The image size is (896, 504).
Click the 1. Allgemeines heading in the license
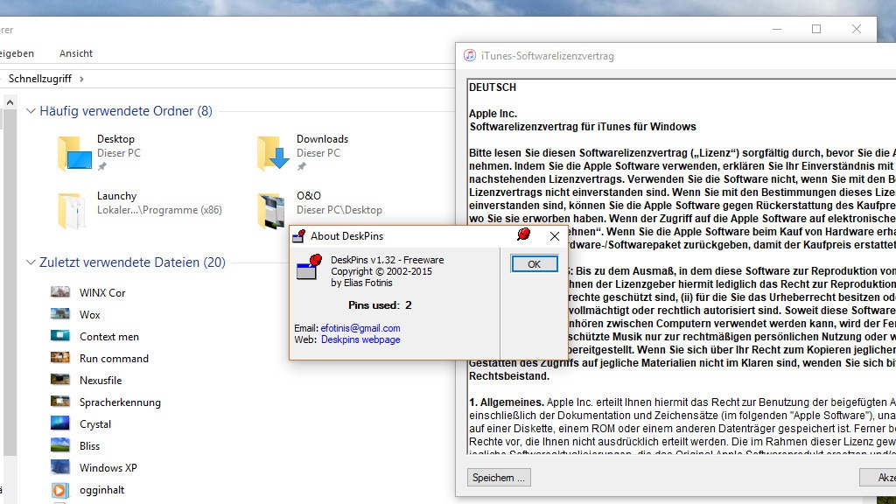point(507,402)
